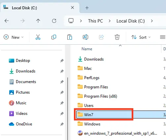Click the pin icon beside Music
Viewport: 166px width, 140px height.
[x=62, y=103]
